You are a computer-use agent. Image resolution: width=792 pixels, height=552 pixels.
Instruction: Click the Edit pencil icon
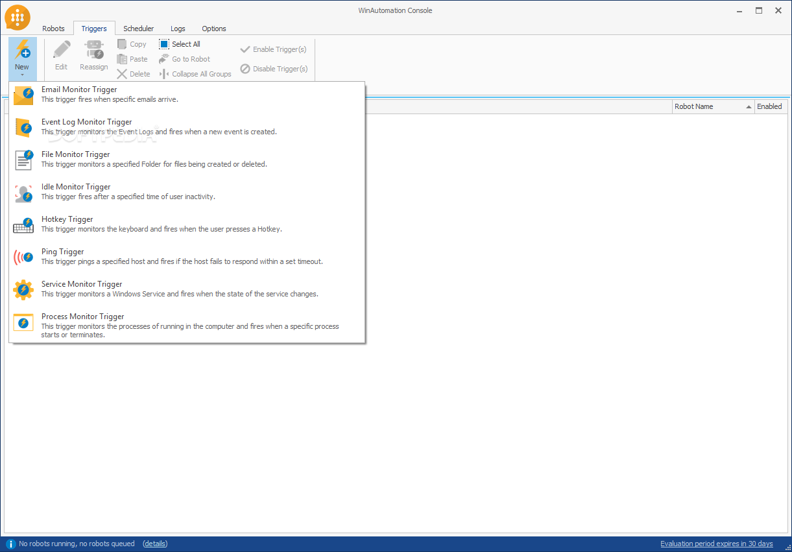(61, 51)
